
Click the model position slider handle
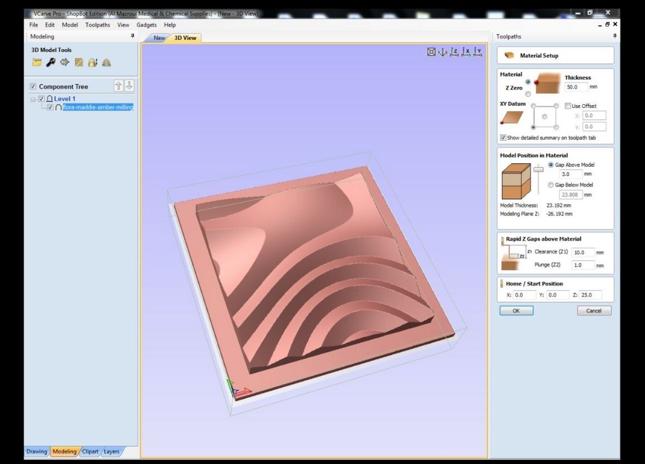[538, 170]
